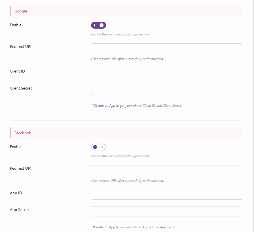
Task: Focus the Facebook Redirect URI field
Action: coord(166,170)
